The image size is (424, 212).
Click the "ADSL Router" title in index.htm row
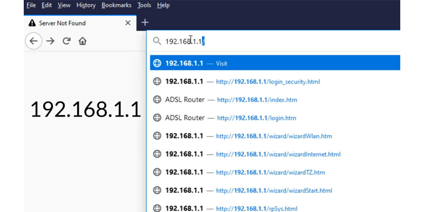click(185, 100)
